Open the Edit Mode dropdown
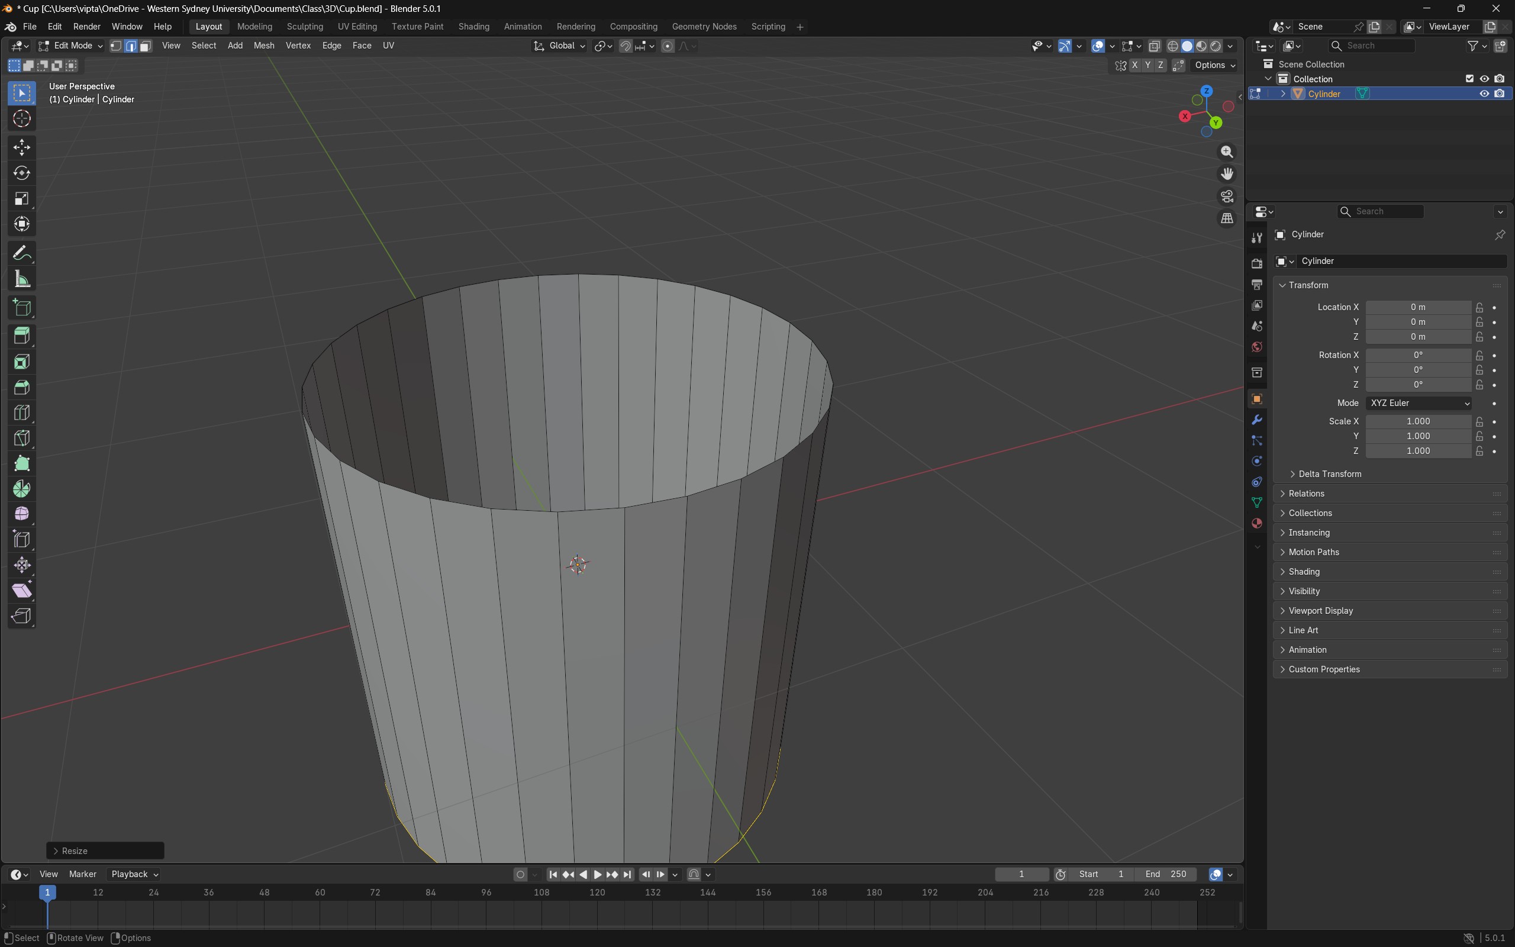The height and width of the screenshot is (947, 1515). click(x=70, y=46)
